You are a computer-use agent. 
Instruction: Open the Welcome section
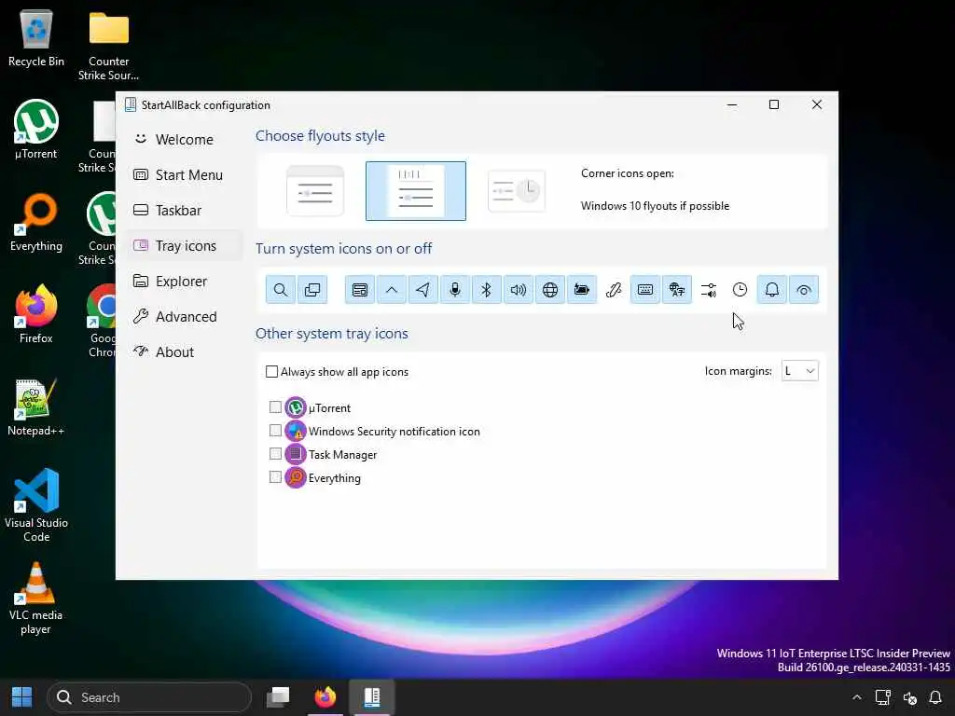[186, 140]
